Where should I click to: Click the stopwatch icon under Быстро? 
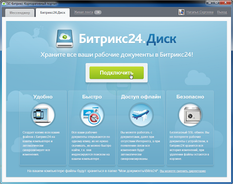92,115
